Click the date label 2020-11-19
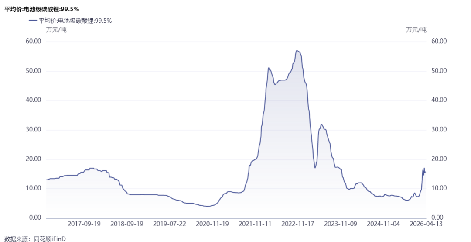 click(212, 224)
